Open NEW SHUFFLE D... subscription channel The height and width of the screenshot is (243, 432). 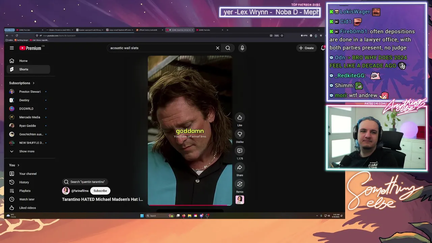pyautogui.click(x=28, y=143)
